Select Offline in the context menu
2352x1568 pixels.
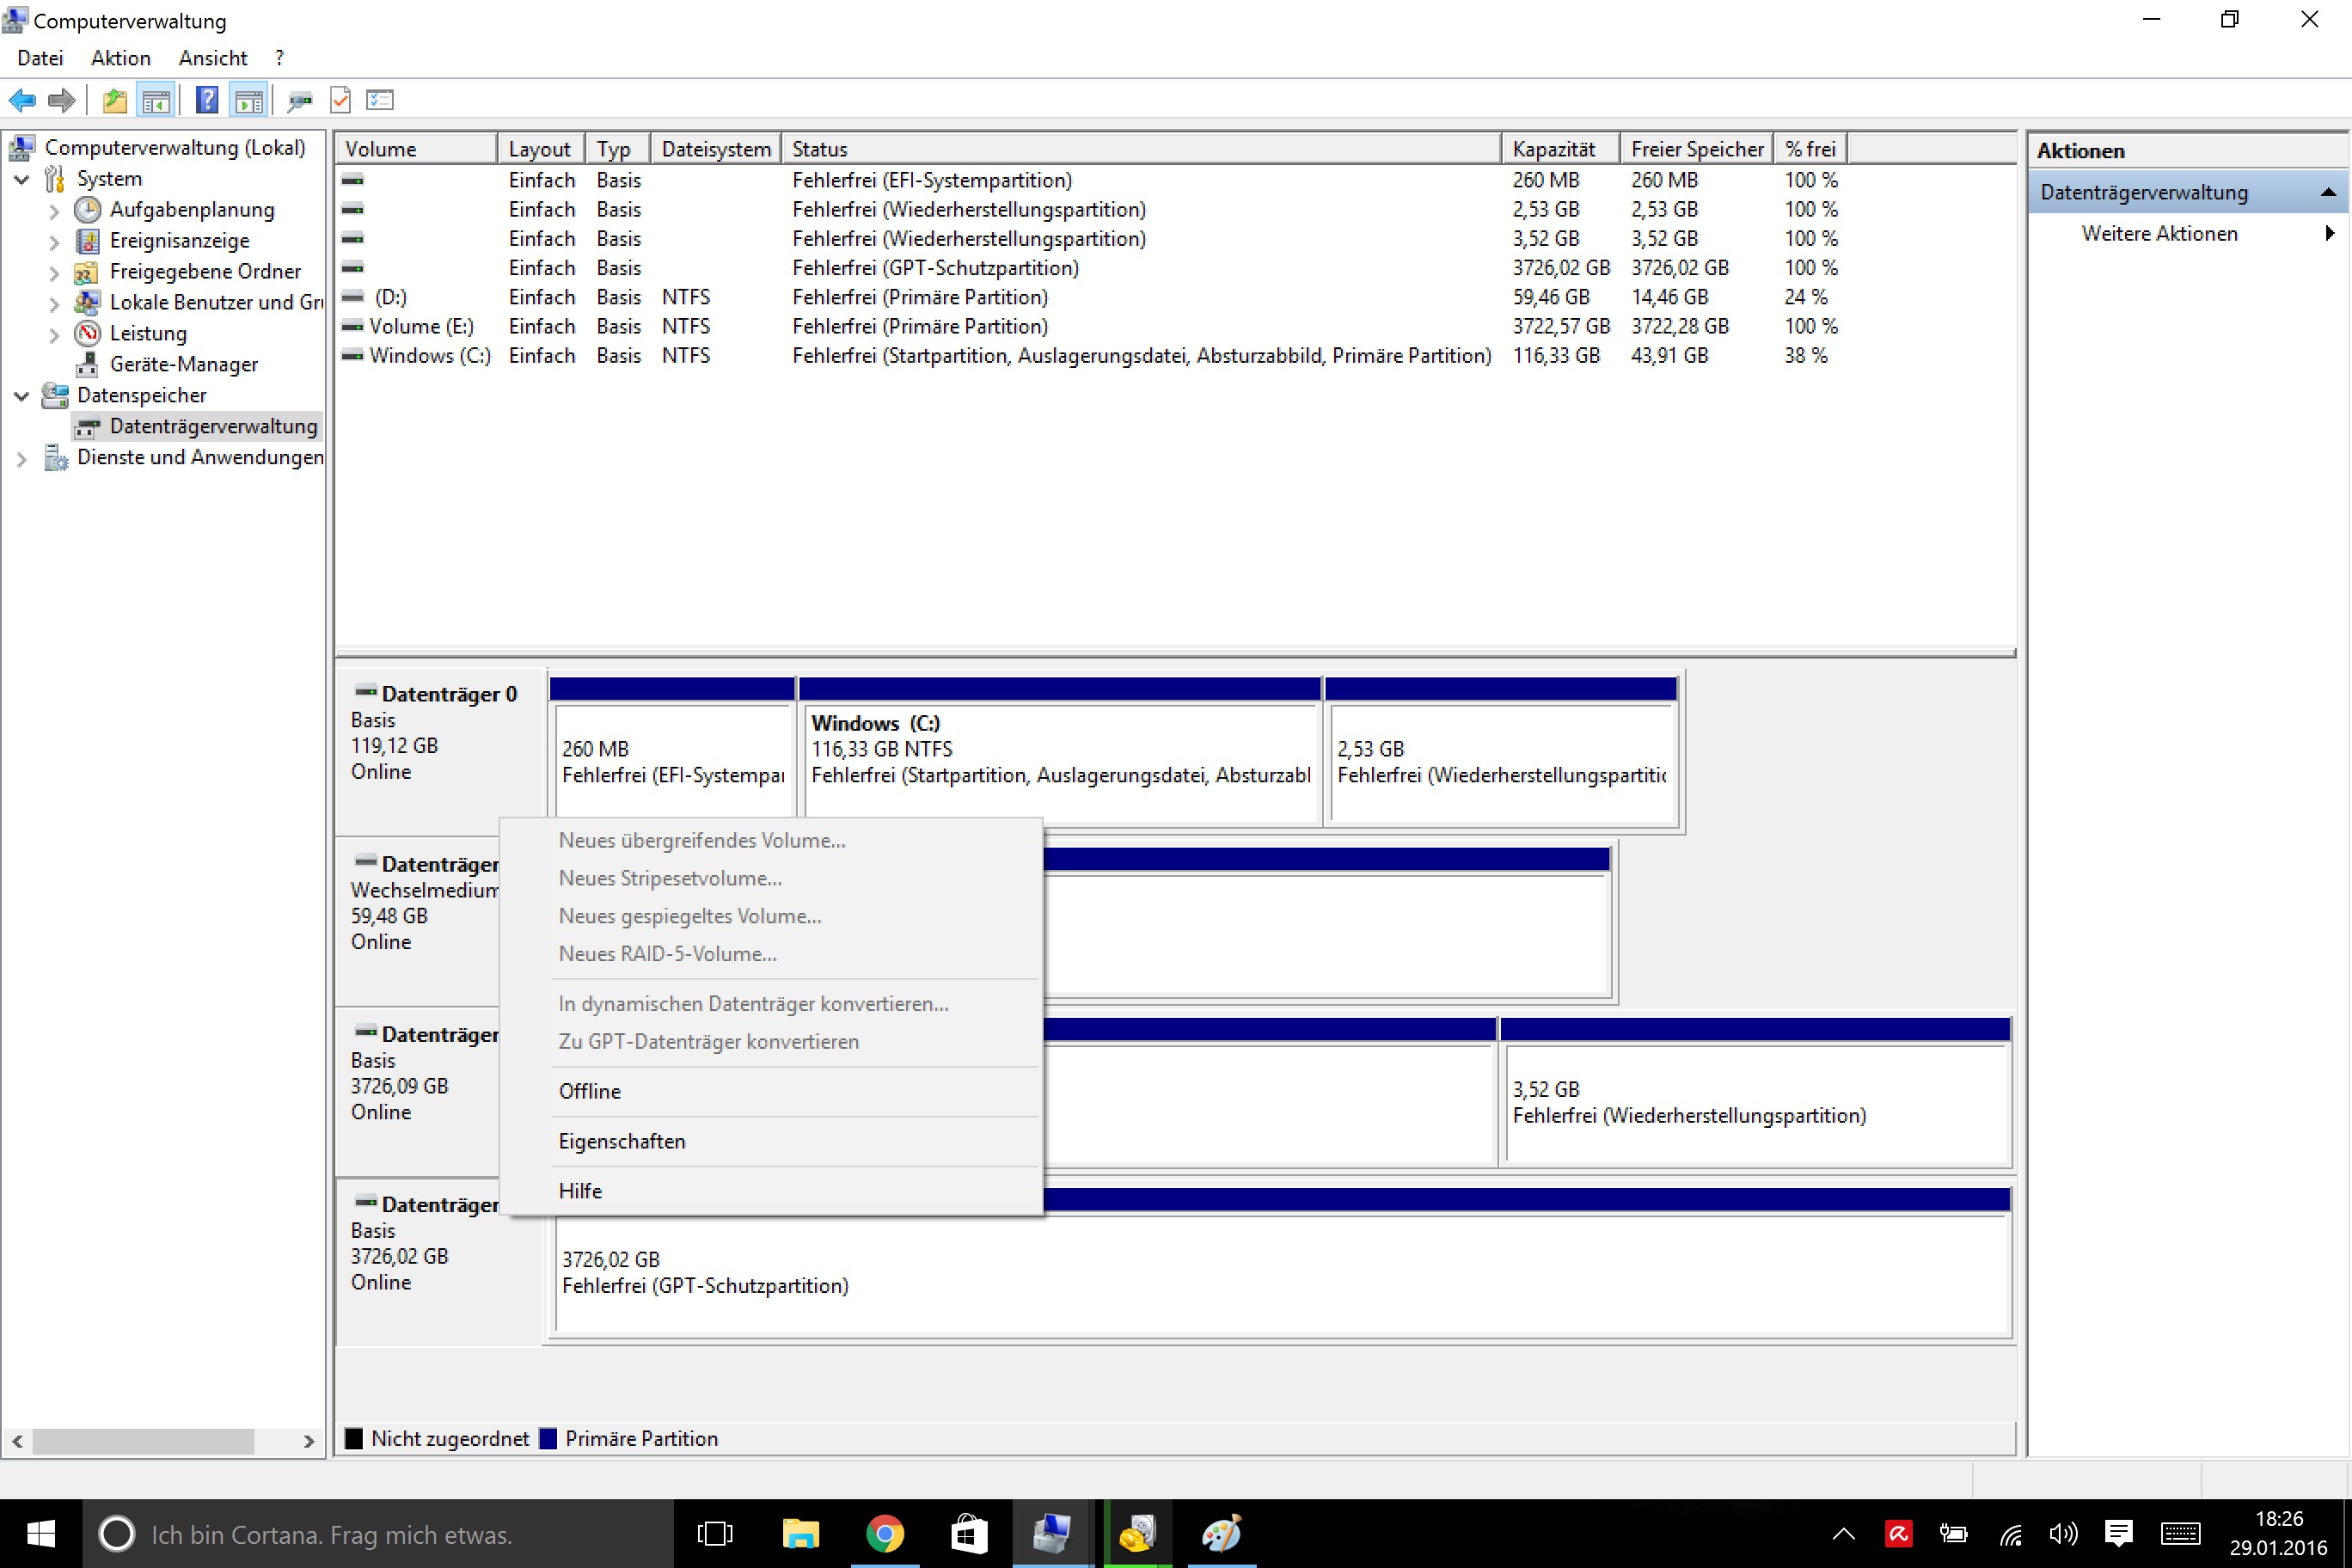tap(589, 1091)
